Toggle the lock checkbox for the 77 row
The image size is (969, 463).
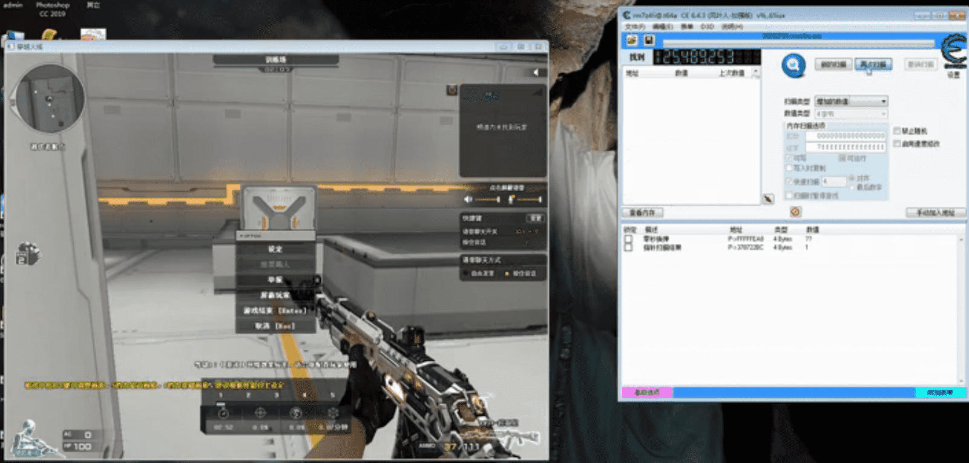click(x=628, y=239)
